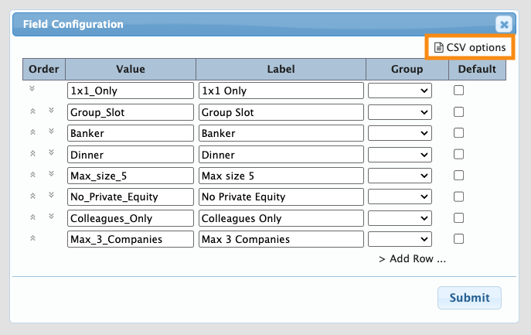531x335 pixels.
Task: Close the Field Configuration dialog
Action: [x=503, y=24]
